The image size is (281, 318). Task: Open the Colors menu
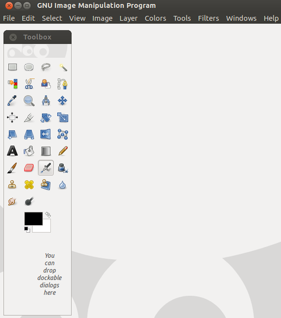tap(155, 19)
